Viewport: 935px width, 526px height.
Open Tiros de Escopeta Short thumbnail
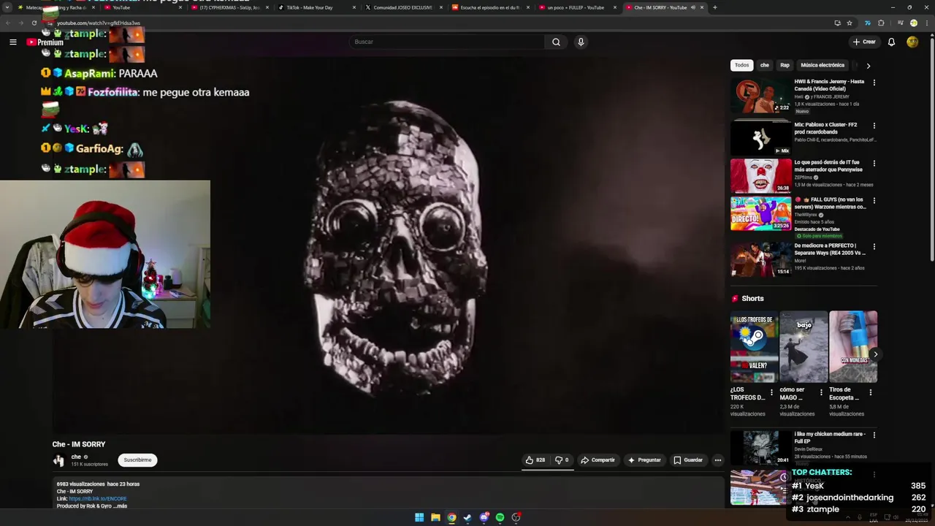853,347
